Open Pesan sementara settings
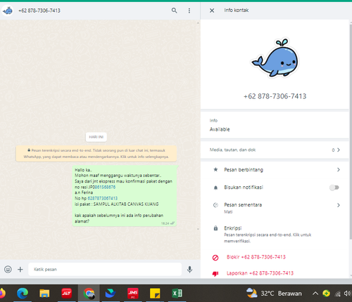The image size is (352, 302). pyautogui.click(x=275, y=207)
